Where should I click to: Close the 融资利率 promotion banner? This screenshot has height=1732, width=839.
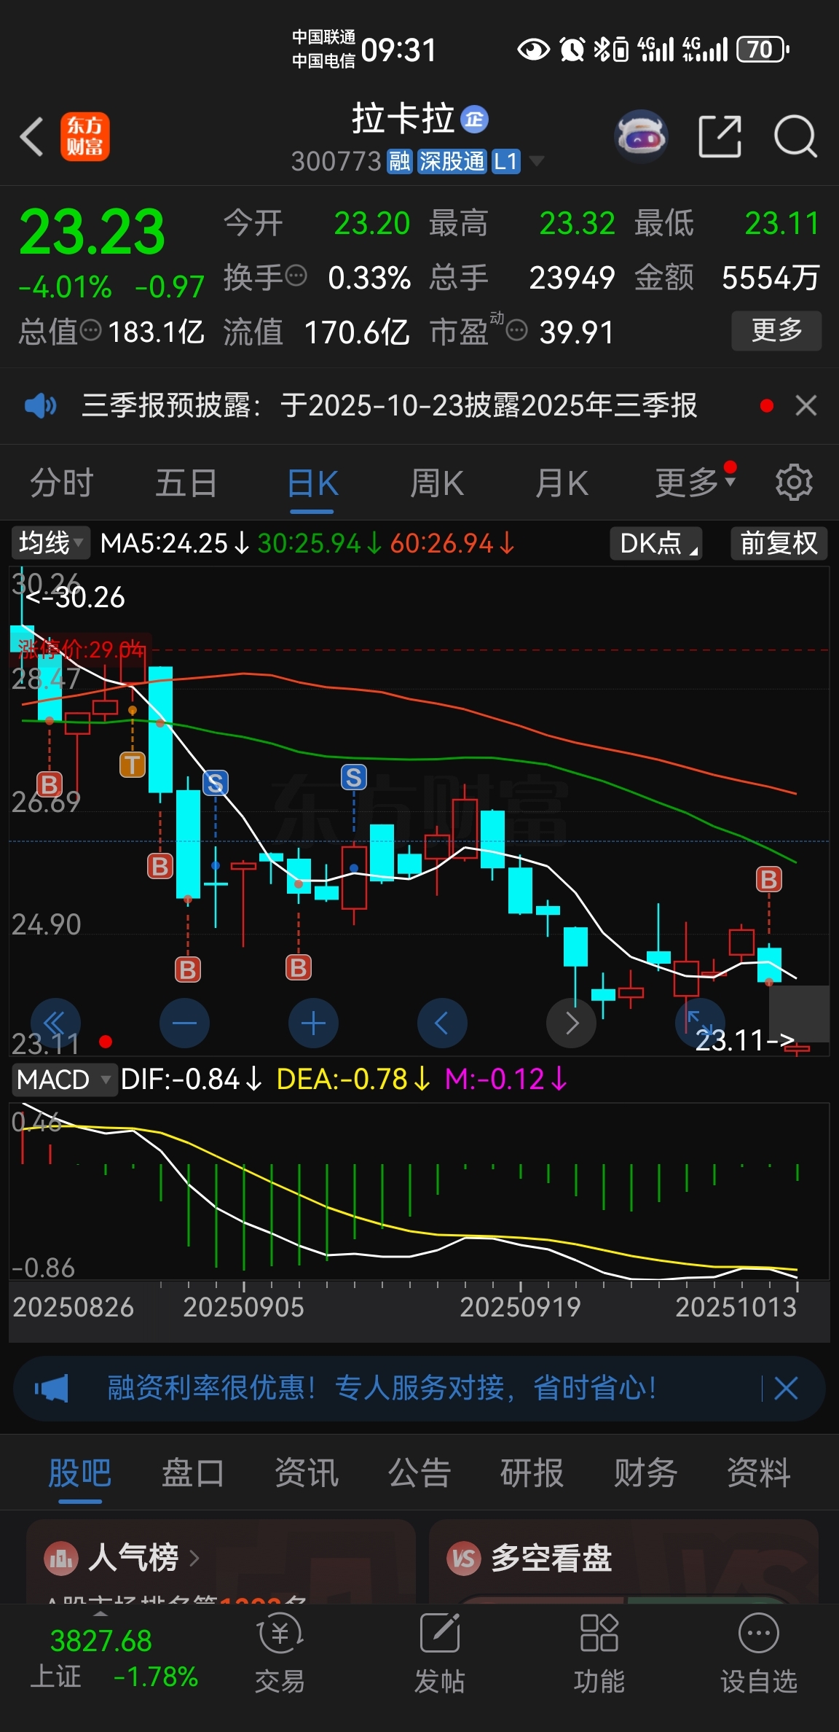point(786,1388)
